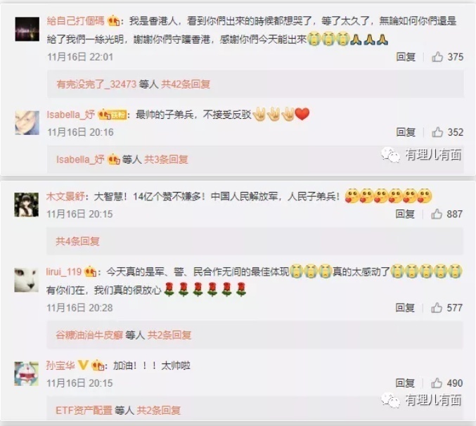Like 孙宝华's comment with 490 likes
This screenshot has width=476, height=426.
[x=437, y=383]
